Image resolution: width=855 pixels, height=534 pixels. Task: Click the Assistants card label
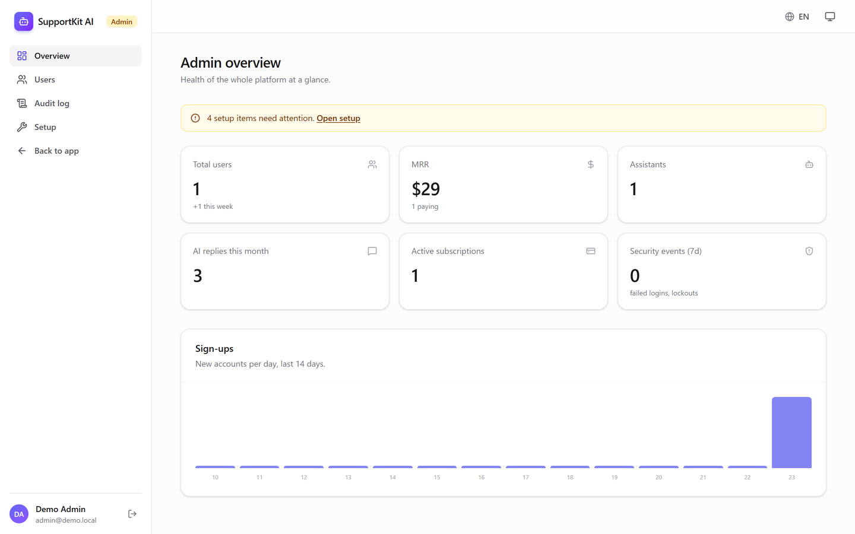(648, 164)
